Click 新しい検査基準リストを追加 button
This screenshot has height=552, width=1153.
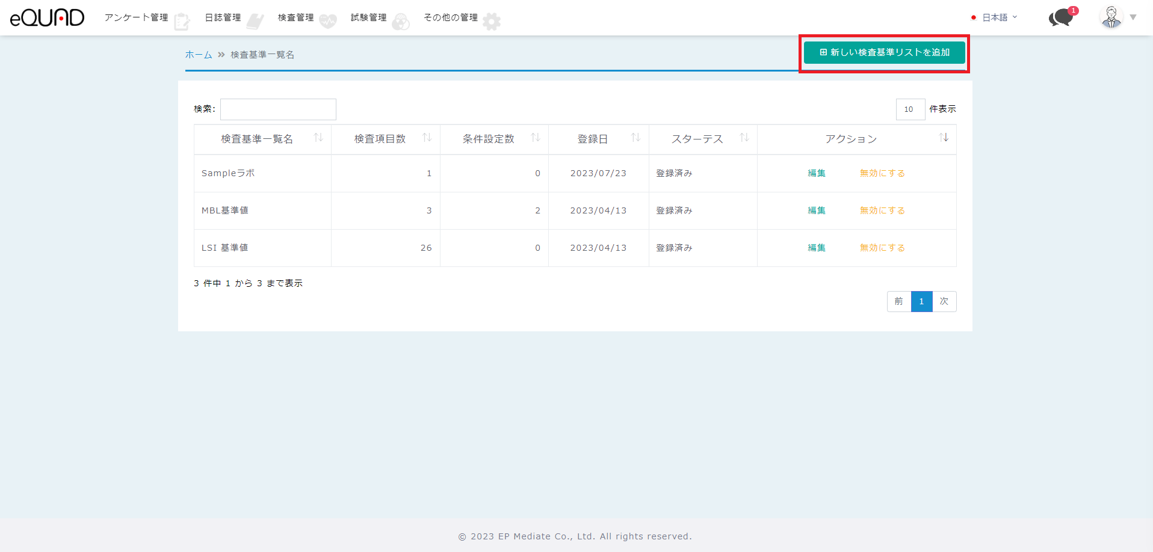point(884,53)
